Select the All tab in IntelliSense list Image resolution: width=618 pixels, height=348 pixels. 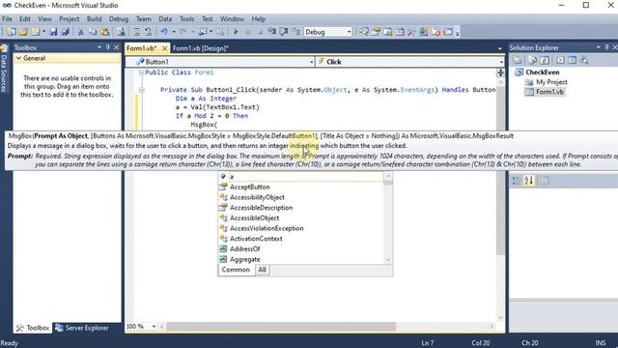click(262, 270)
